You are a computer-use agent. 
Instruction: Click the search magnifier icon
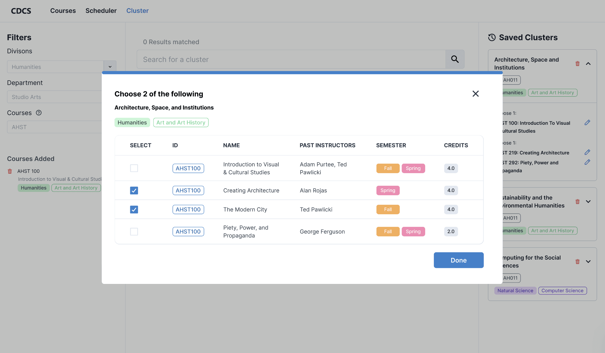(x=455, y=59)
